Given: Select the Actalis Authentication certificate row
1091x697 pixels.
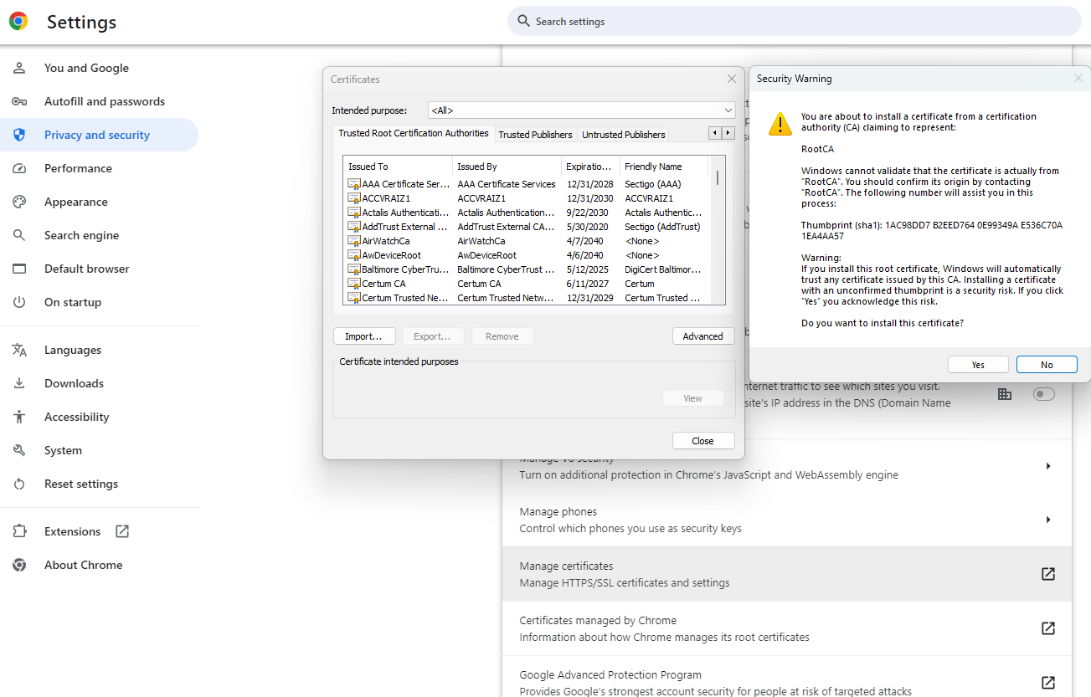Looking at the screenshot, I should pyautogui.click(x=526, y=213).
